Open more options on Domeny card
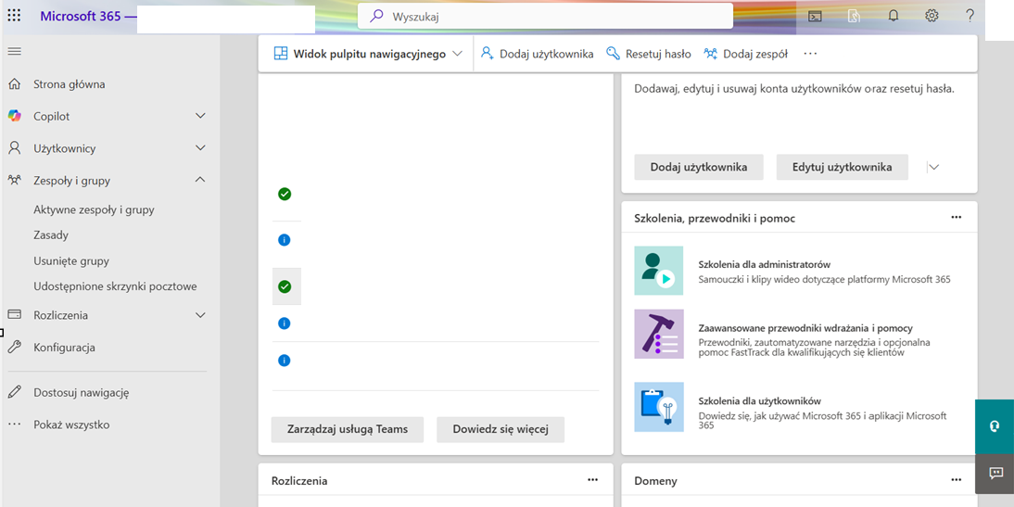This screenshot has width=1014, height=507. [957, 480]
